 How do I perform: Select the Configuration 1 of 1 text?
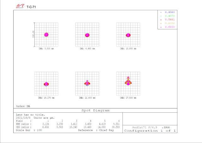coord(150,130)
